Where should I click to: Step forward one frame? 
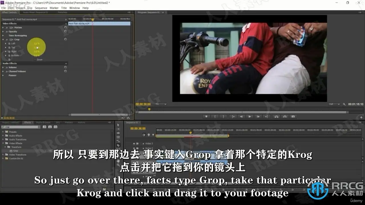pos(258,116)
